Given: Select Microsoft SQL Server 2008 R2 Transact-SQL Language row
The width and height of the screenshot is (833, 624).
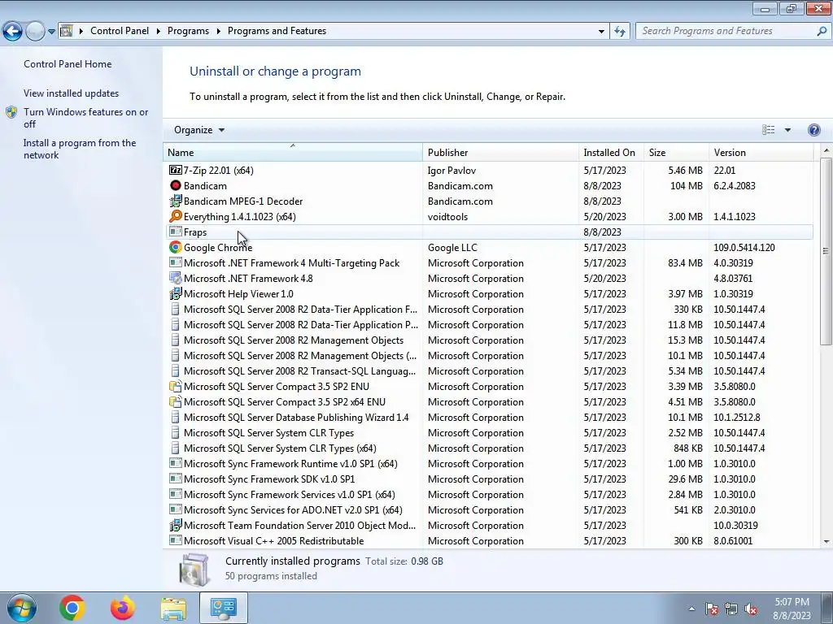Looking at the screenshot, I should [x=488, y=370].
